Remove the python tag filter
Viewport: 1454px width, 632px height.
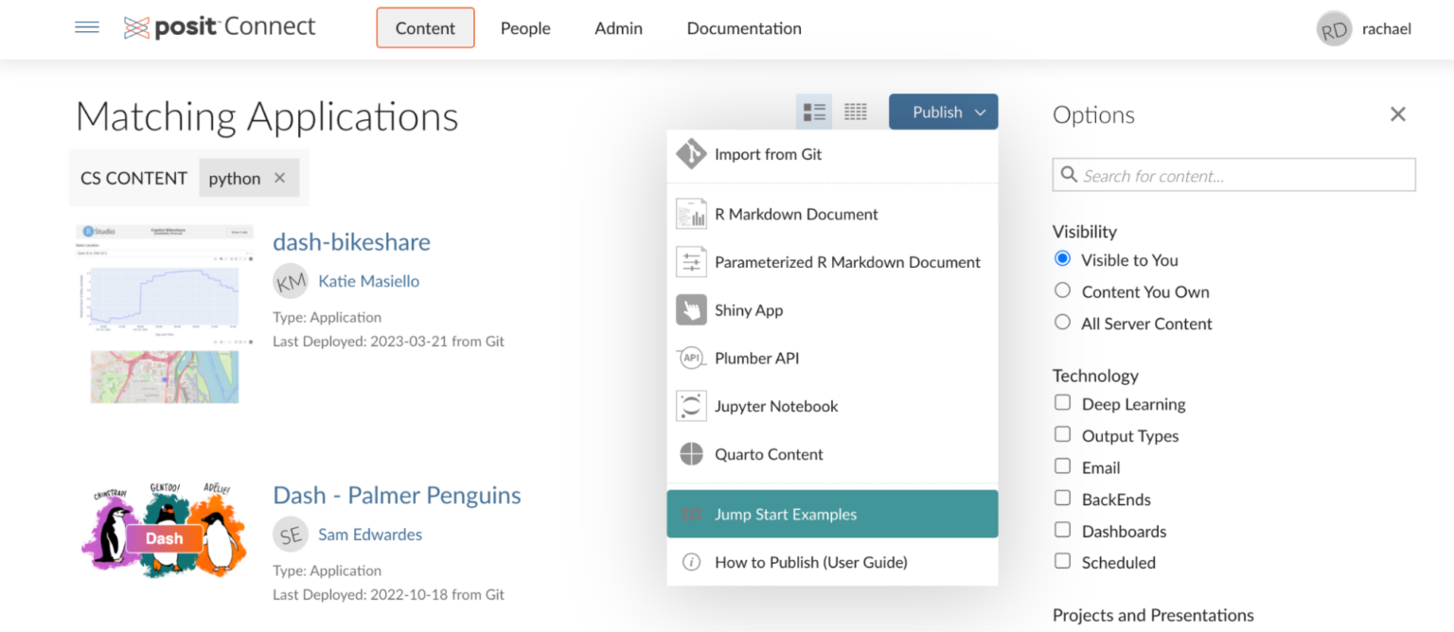[279, 178]
